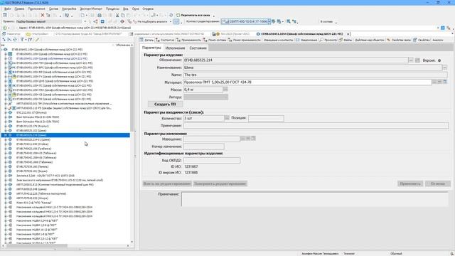The width and height of the screenshot is (455, 256).
Task: Click the share-nodes icon in second toolbar
Action: click(x=95, y=21)
